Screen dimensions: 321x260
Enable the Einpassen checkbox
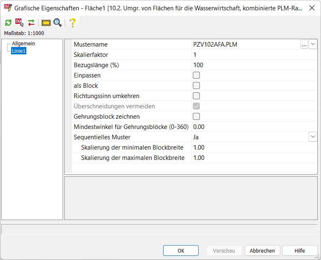[x=197, y=75]
